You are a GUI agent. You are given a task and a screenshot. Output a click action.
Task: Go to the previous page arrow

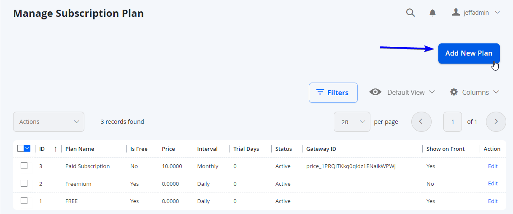[421, 122]
